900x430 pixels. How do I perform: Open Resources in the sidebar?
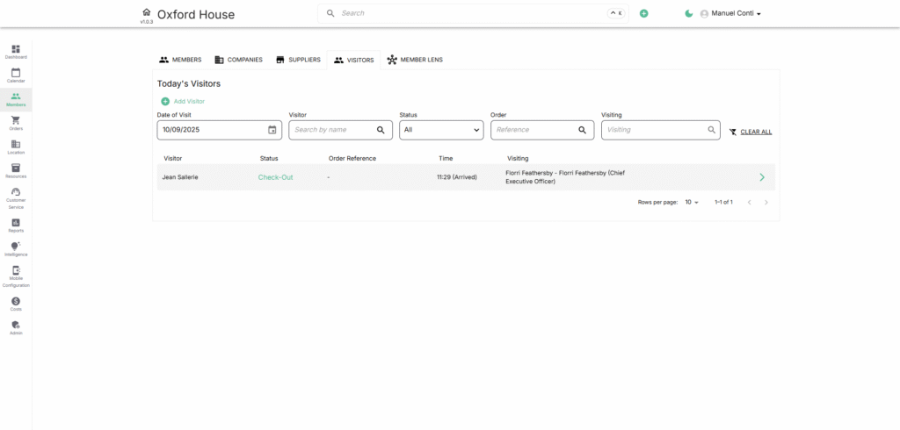point(16,170)
